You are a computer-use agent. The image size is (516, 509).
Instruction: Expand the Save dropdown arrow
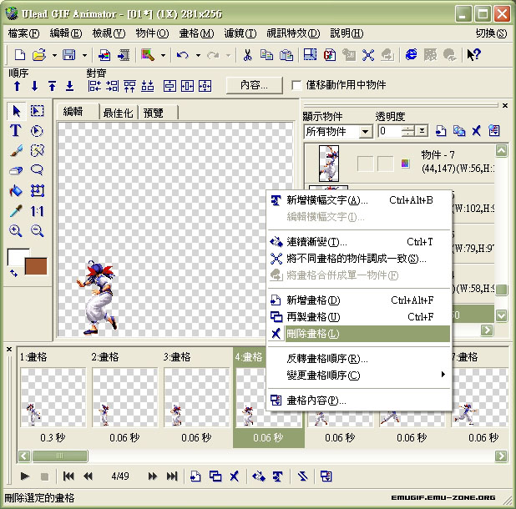click(x=84, y=55)
